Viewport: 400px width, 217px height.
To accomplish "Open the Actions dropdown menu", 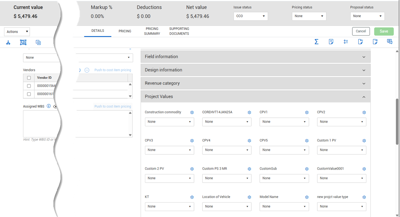I will (x=17, y=32).
